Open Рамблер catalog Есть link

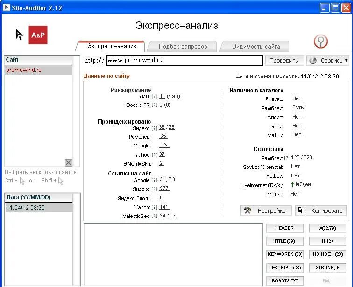click(x=298, y=107)
